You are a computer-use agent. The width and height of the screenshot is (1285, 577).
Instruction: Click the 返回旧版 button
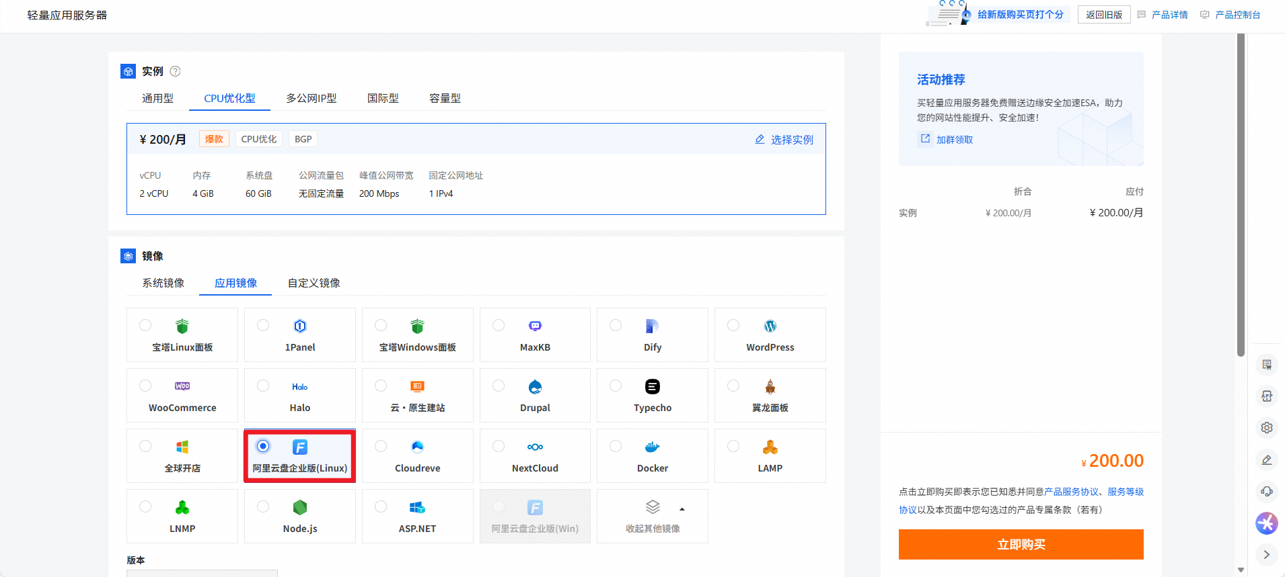[x=1104, y=15]
